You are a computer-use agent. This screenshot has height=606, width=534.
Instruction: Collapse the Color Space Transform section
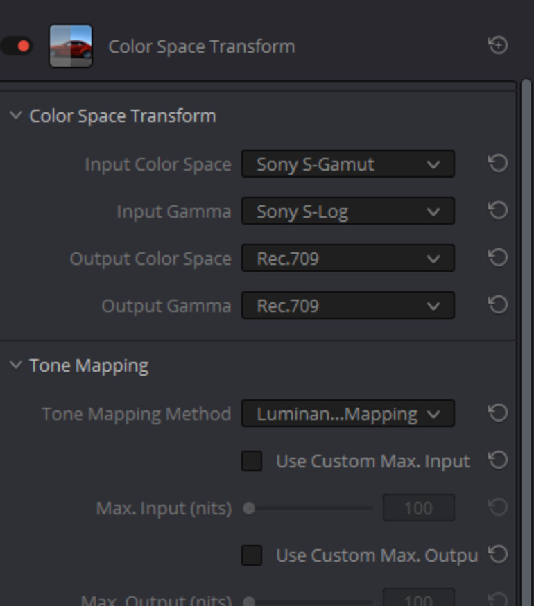pos(16,115)
